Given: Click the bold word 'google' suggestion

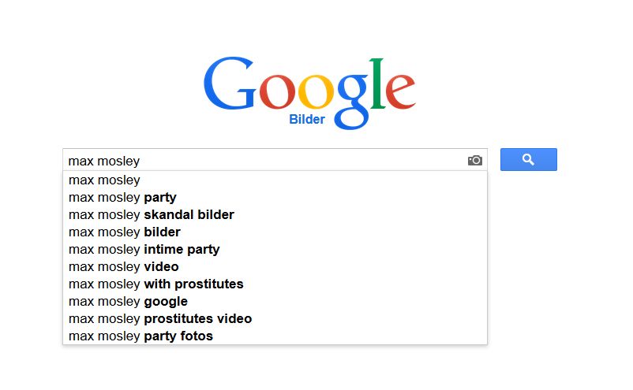Looking at the screenshot, I should (x=166, y=302).
